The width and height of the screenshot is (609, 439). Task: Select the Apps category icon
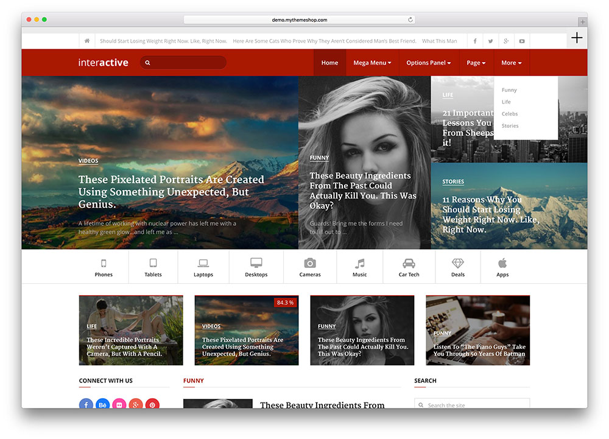point(502,263)
